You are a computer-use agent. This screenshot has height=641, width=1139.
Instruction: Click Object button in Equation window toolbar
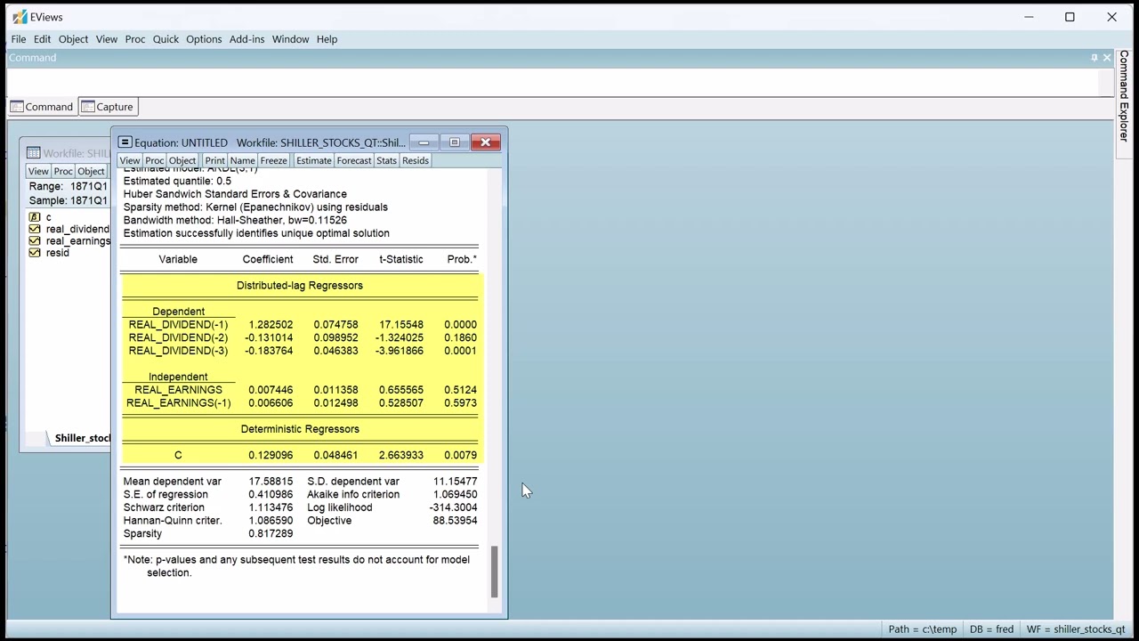coord(182,160)
